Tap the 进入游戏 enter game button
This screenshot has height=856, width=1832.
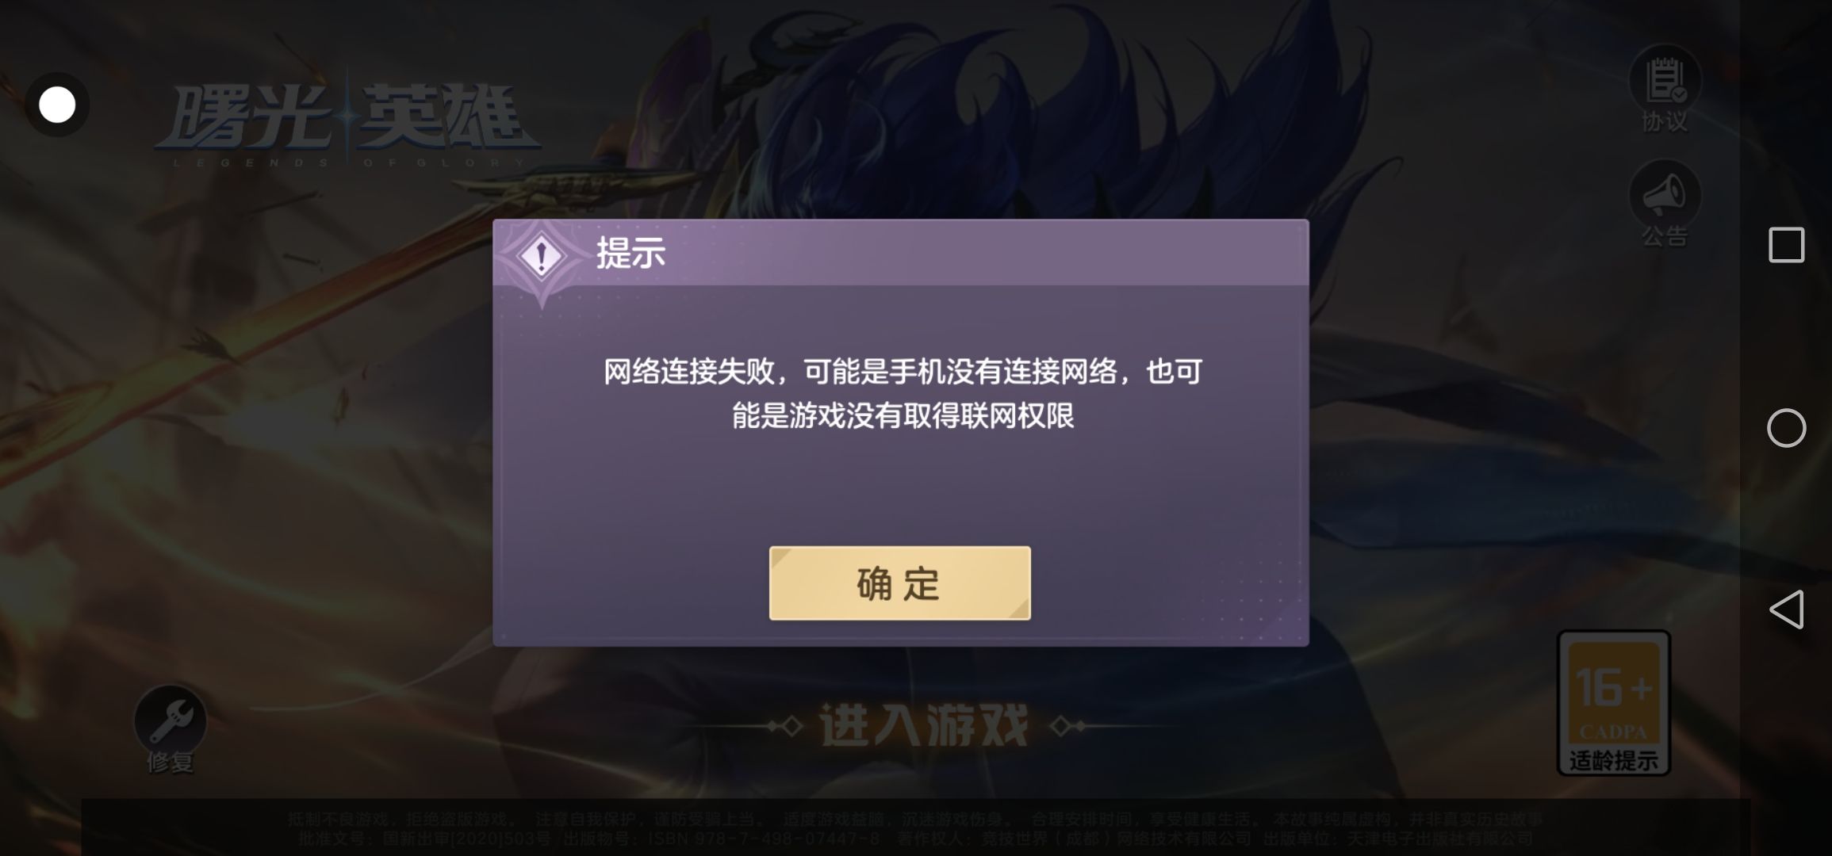coord(924,725)
